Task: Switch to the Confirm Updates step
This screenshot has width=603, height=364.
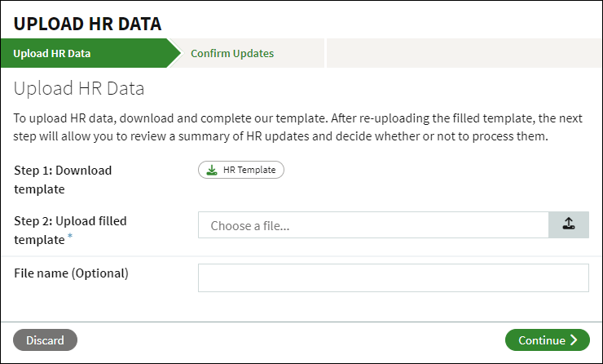Action: pyautogui.click(x=232, y=54)
